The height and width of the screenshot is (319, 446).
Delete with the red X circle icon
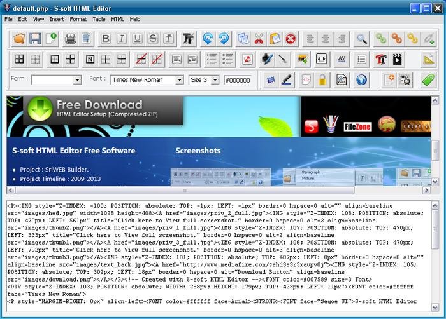pyautogui.click(x=291, y=38)
